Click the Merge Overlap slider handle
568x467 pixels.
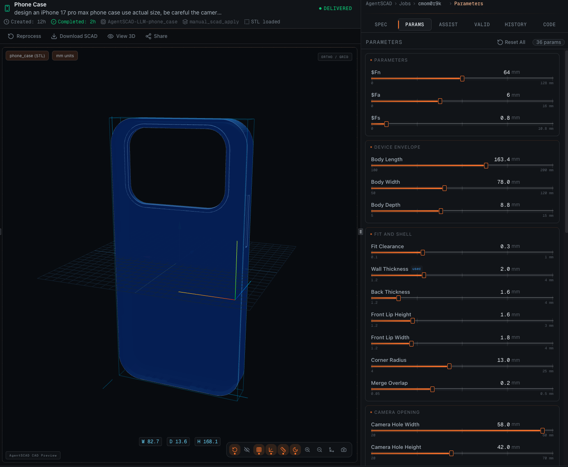[432, 389]
